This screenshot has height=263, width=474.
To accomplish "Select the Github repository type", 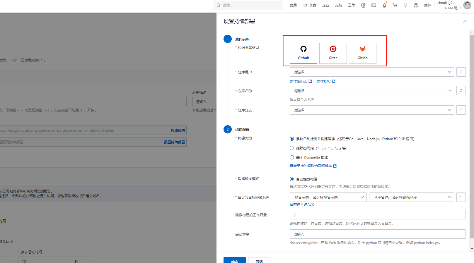I will click(303, 53).
